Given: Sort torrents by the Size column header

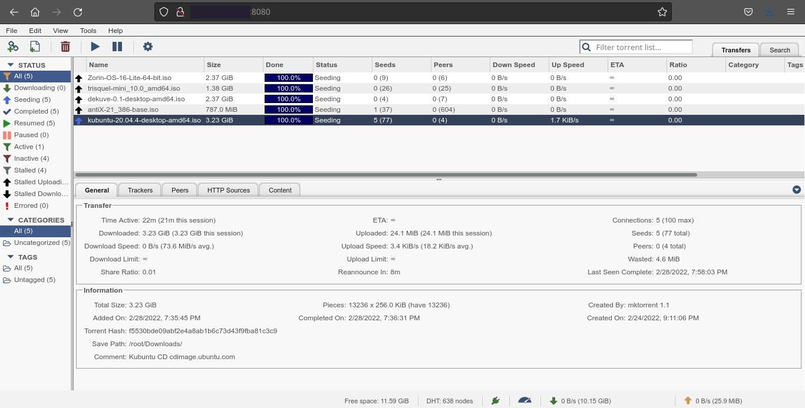Looking at the screenshot, I should [233, 65].
